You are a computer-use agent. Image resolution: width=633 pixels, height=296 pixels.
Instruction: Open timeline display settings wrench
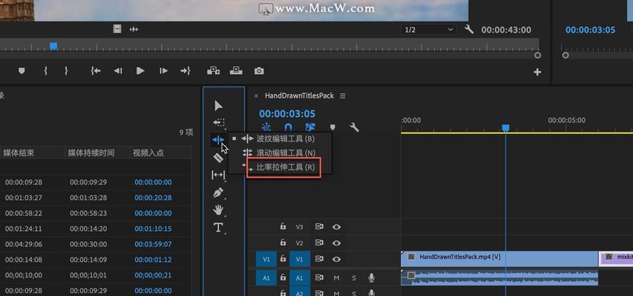(x=355, y=127)
